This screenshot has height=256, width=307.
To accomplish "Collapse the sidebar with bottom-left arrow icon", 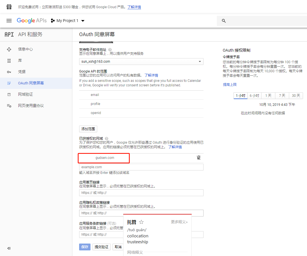I will pos(9,248).
